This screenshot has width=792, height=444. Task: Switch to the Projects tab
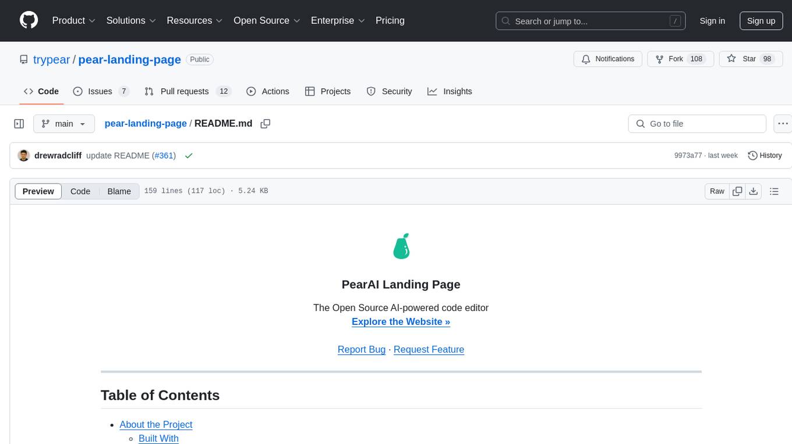click(x=328, y=91)
